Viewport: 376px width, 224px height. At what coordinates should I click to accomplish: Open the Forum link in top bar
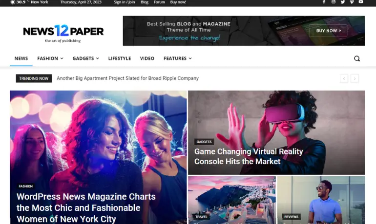159,2
